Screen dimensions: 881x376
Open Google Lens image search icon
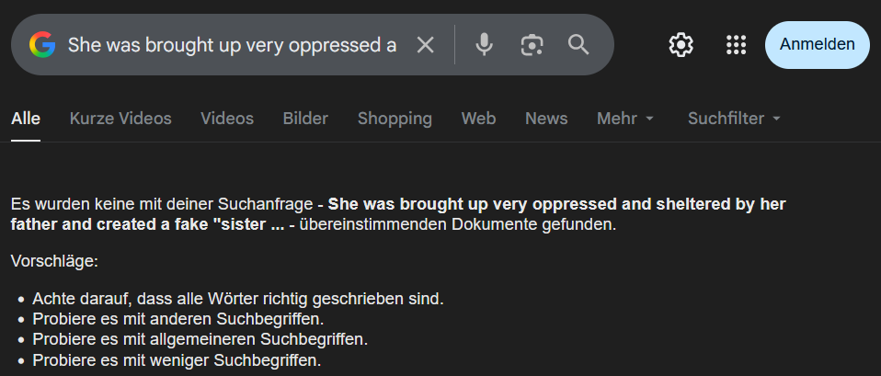coord(532,45)
